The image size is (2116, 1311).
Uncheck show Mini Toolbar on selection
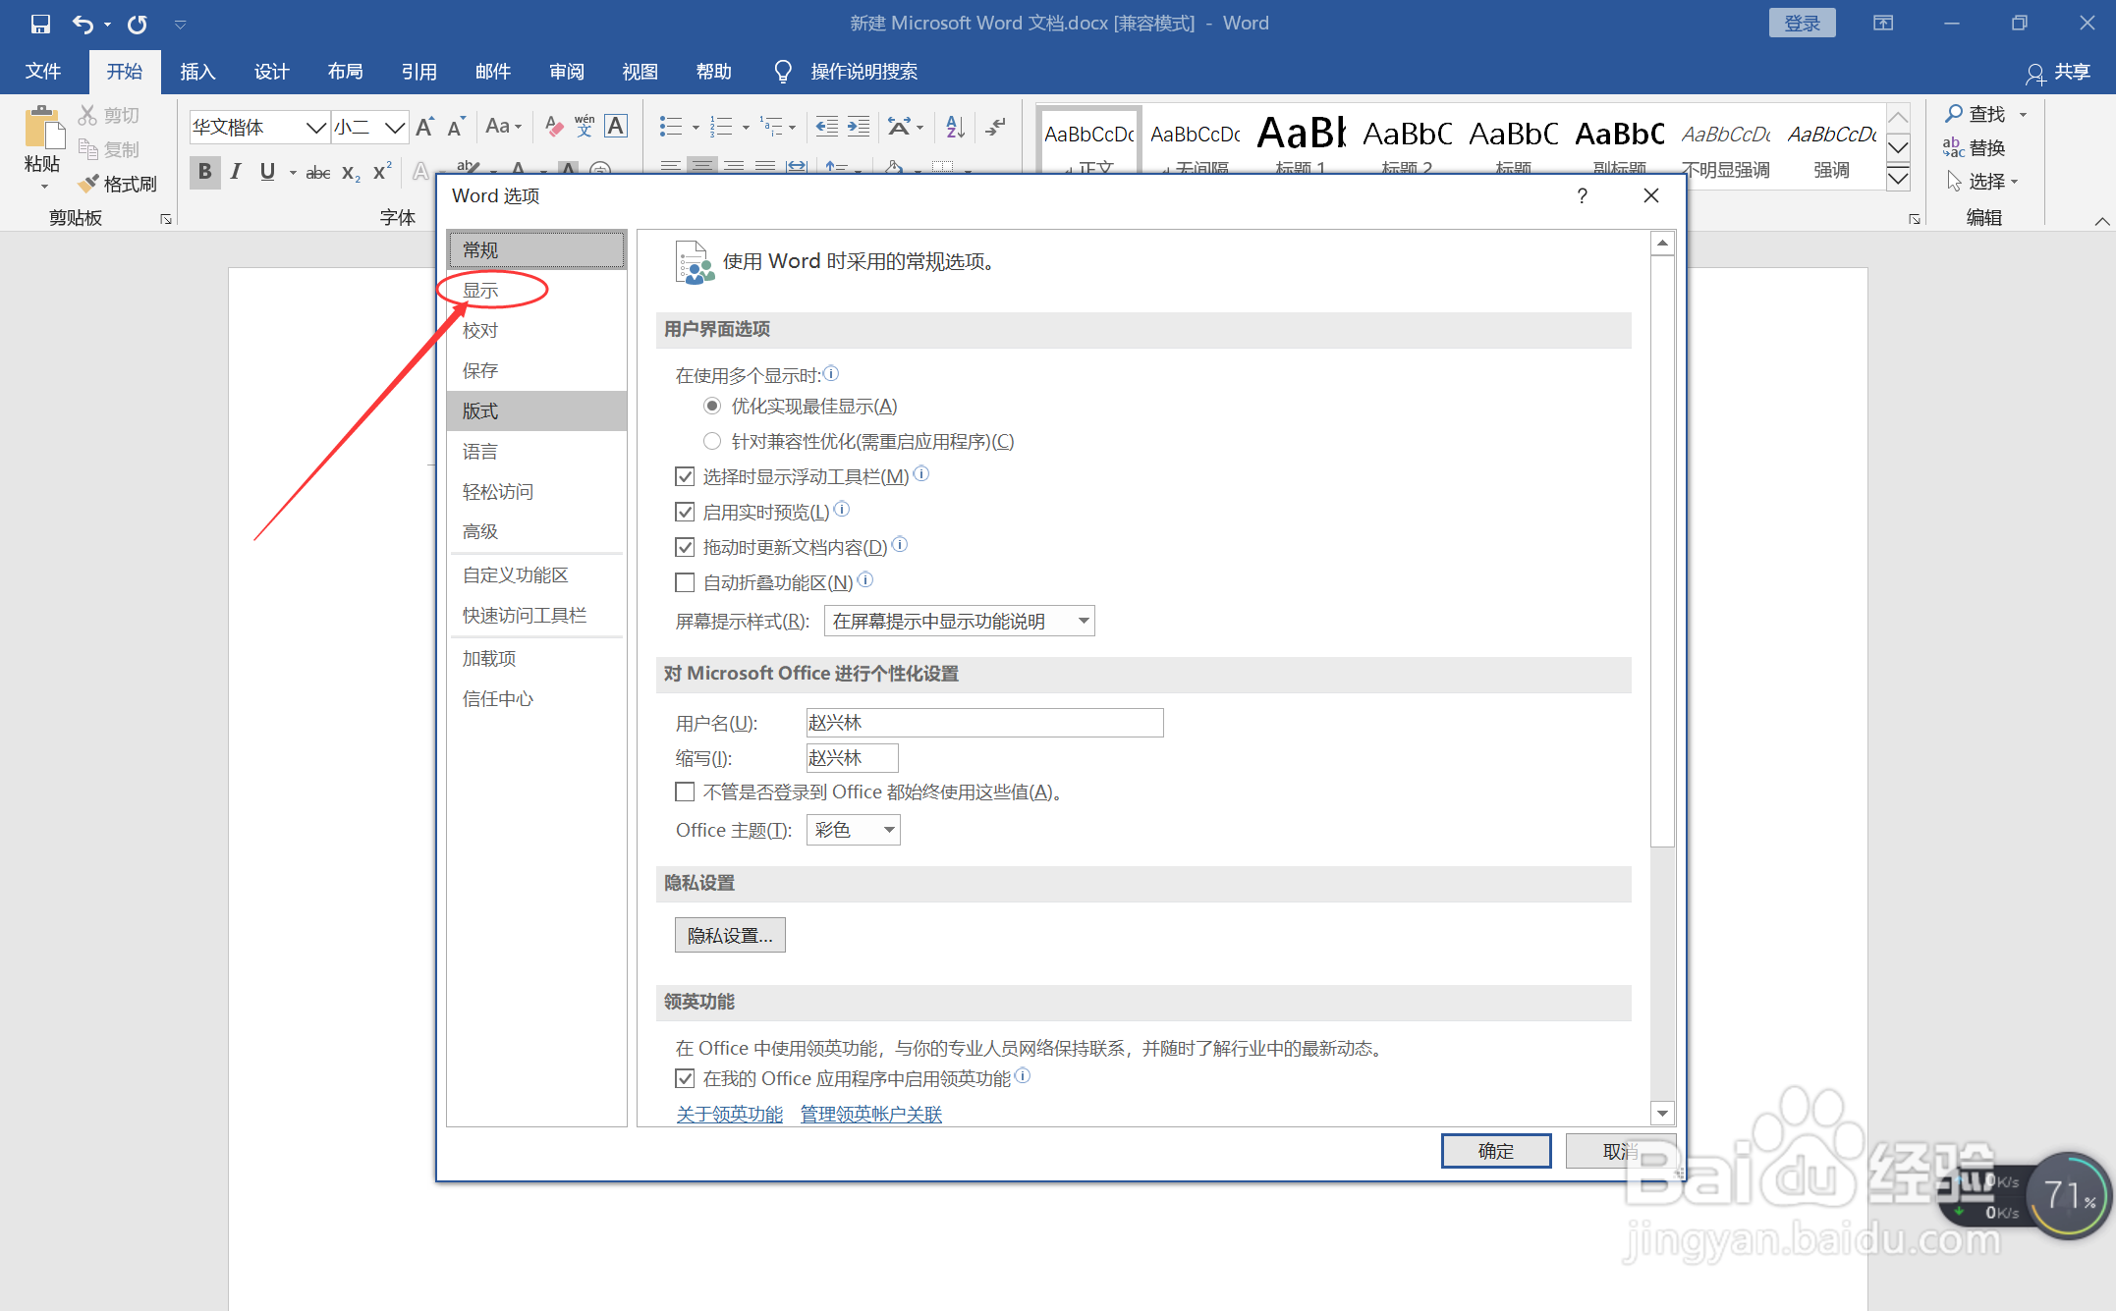pyautogui.click(x=685, y=477)
